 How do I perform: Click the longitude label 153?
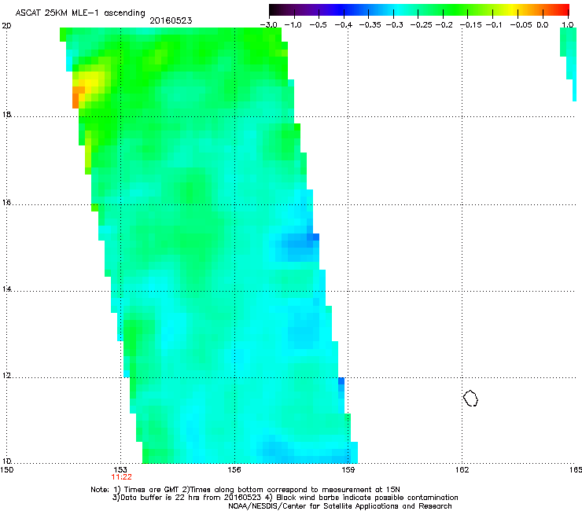point(120,470)
